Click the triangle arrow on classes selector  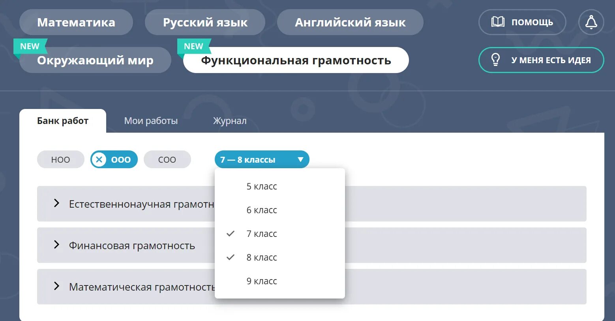[x=301, y=160]
